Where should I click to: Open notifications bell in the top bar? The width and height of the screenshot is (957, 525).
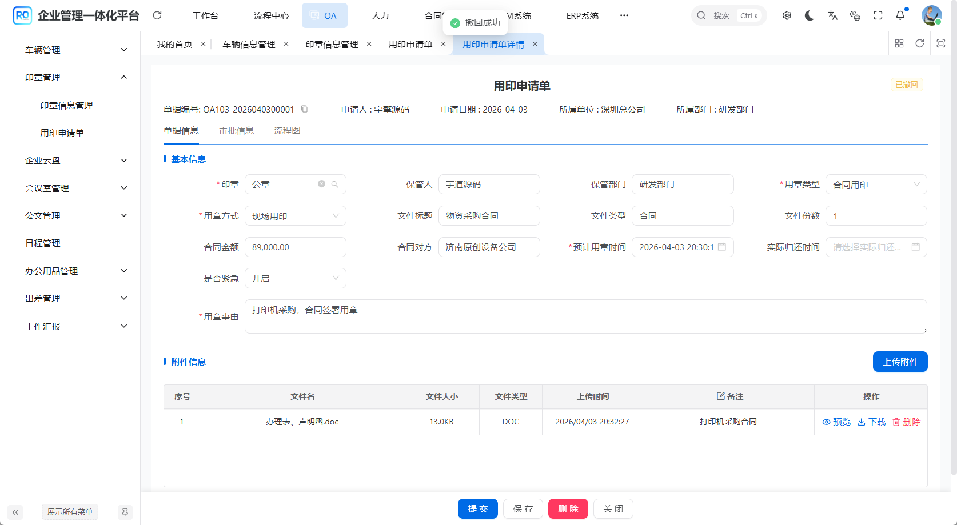tap(900, 15)
